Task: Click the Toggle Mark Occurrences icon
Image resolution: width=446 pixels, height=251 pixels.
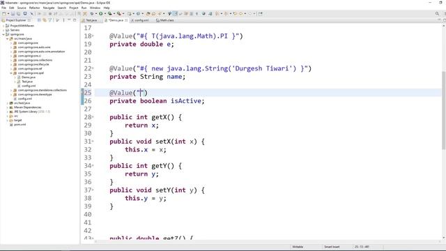Action: tap(175, 13)
